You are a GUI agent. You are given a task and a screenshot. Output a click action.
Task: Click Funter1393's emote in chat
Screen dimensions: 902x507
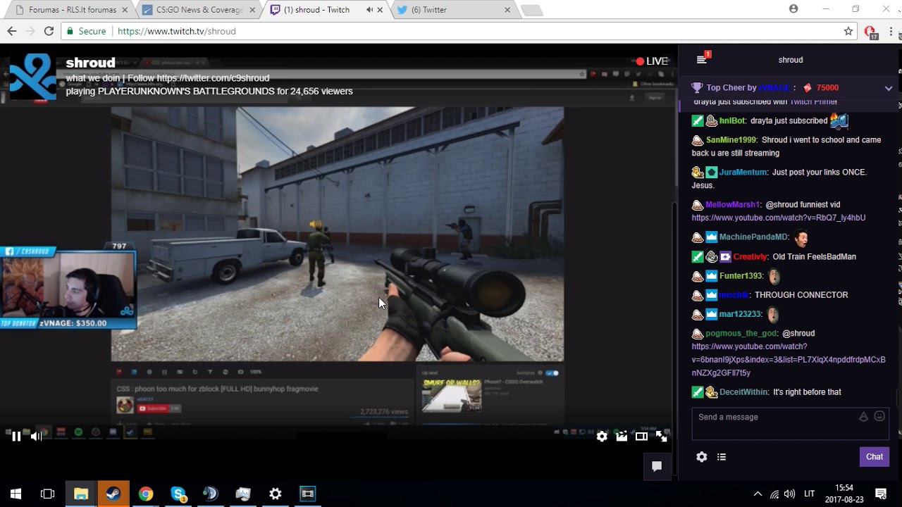(x=774, y=276)
